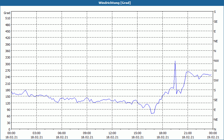This screenshot has height=140, width=224.
Task: Click the 240 y-axis label
Action: (x=8, y=77)
